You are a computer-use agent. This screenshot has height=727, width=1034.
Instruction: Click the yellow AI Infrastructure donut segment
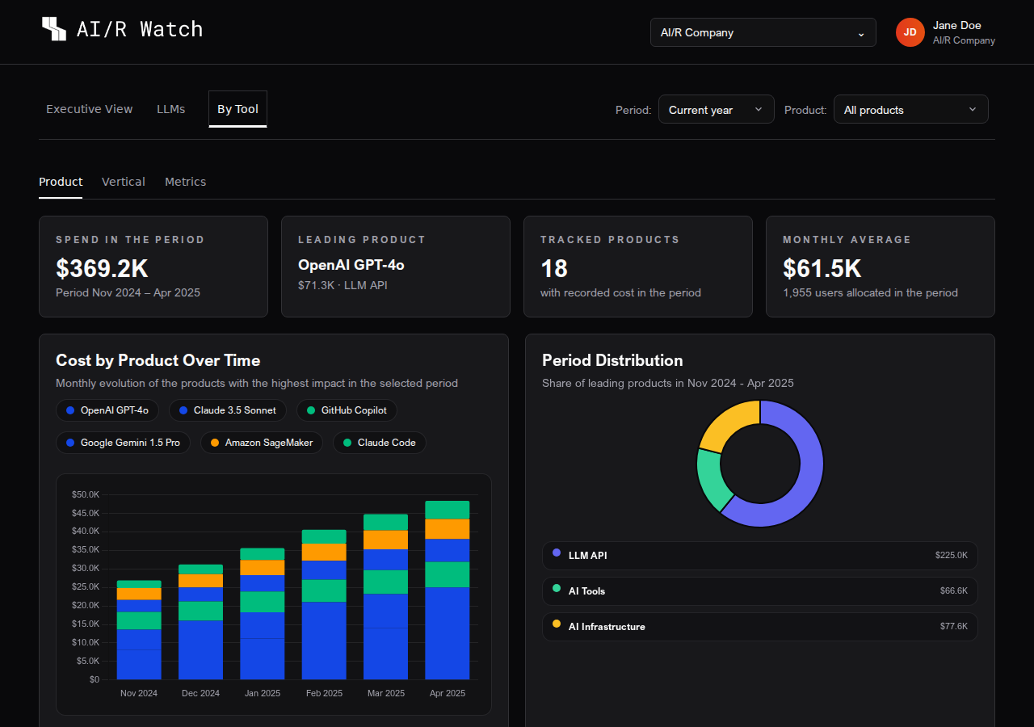pos(731,422)
